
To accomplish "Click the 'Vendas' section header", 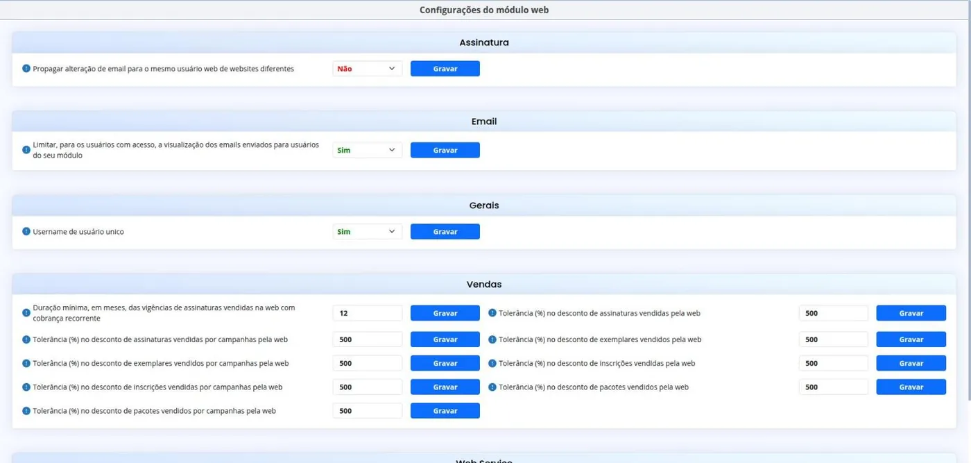I will pos(484,285).
